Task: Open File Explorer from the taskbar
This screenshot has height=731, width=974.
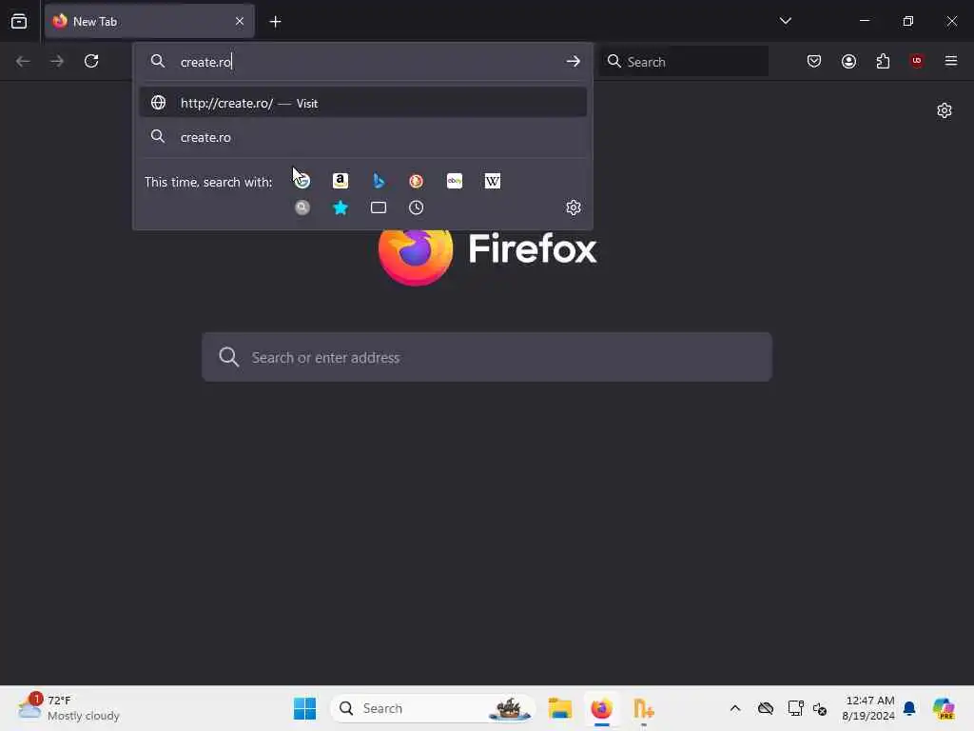Action: pos(559,708)
